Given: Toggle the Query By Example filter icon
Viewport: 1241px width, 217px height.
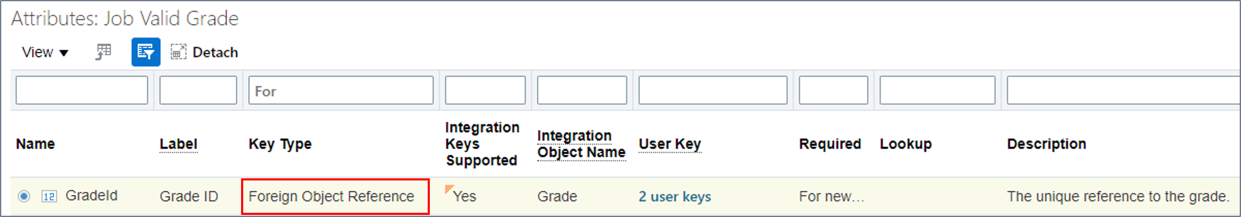Looking at the screenshot, I should tap(145, 52).
